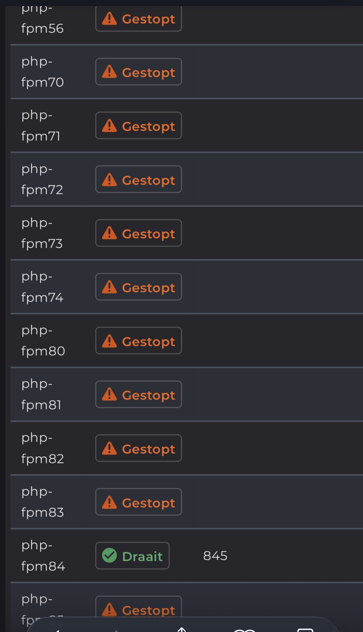Image resolution: width=363 pixels, height=632 pixels.
Task: Click the 845 process ID value
Action: 215,556
